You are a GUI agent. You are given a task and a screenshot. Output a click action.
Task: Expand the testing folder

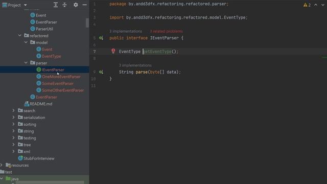tap(14, 138)
